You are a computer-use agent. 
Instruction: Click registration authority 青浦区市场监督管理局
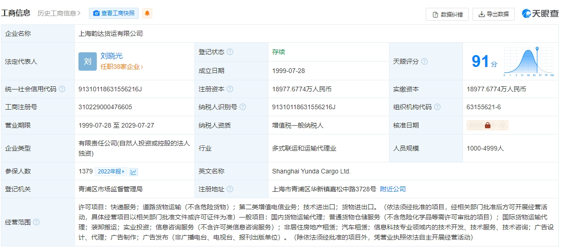coord(111,189)
